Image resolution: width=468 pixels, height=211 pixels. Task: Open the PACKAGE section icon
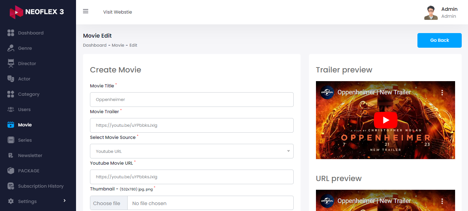[x=11, y=171]
